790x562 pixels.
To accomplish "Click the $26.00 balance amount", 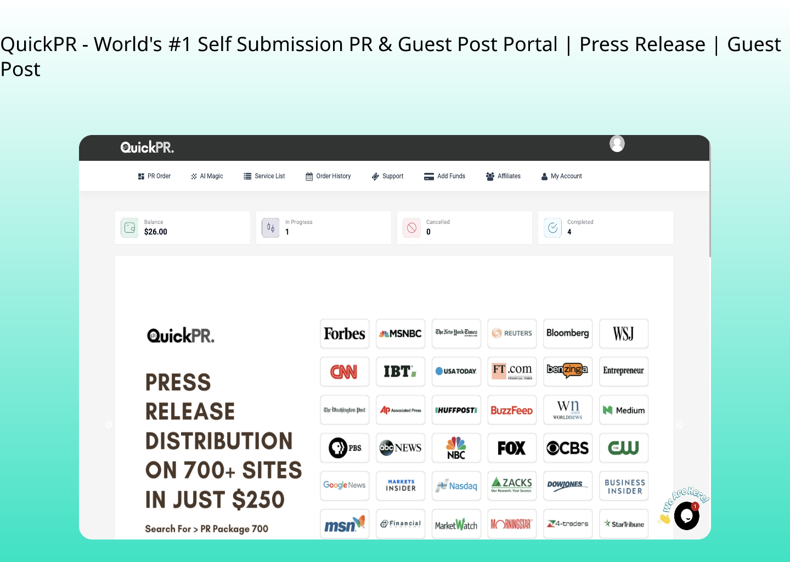I will [x=156, y=232].
